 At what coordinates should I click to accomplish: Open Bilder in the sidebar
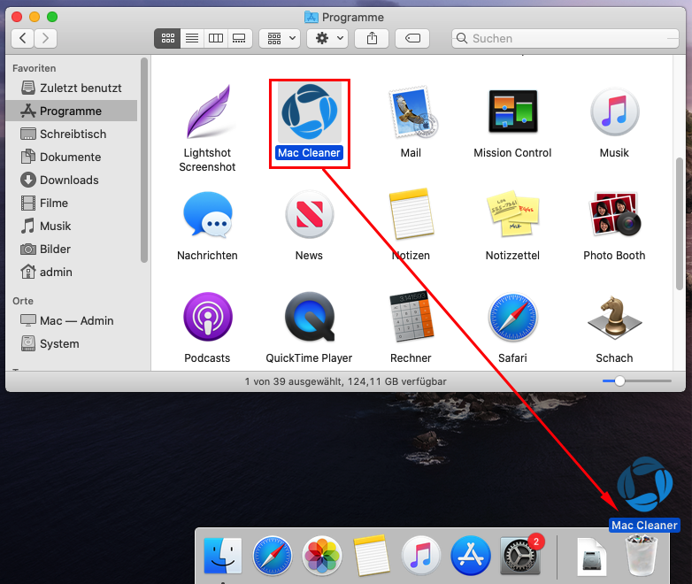pyautogui.click(x=72, y=249)
